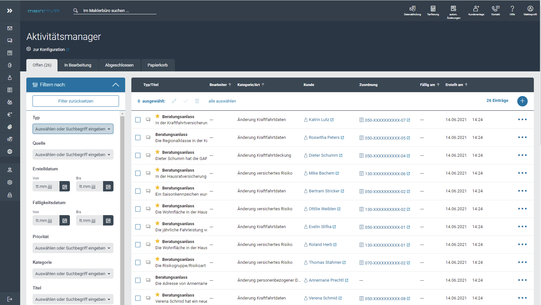Expand the left sidebar with double chevron
The image size is (541, 305).
click(10, 11)
